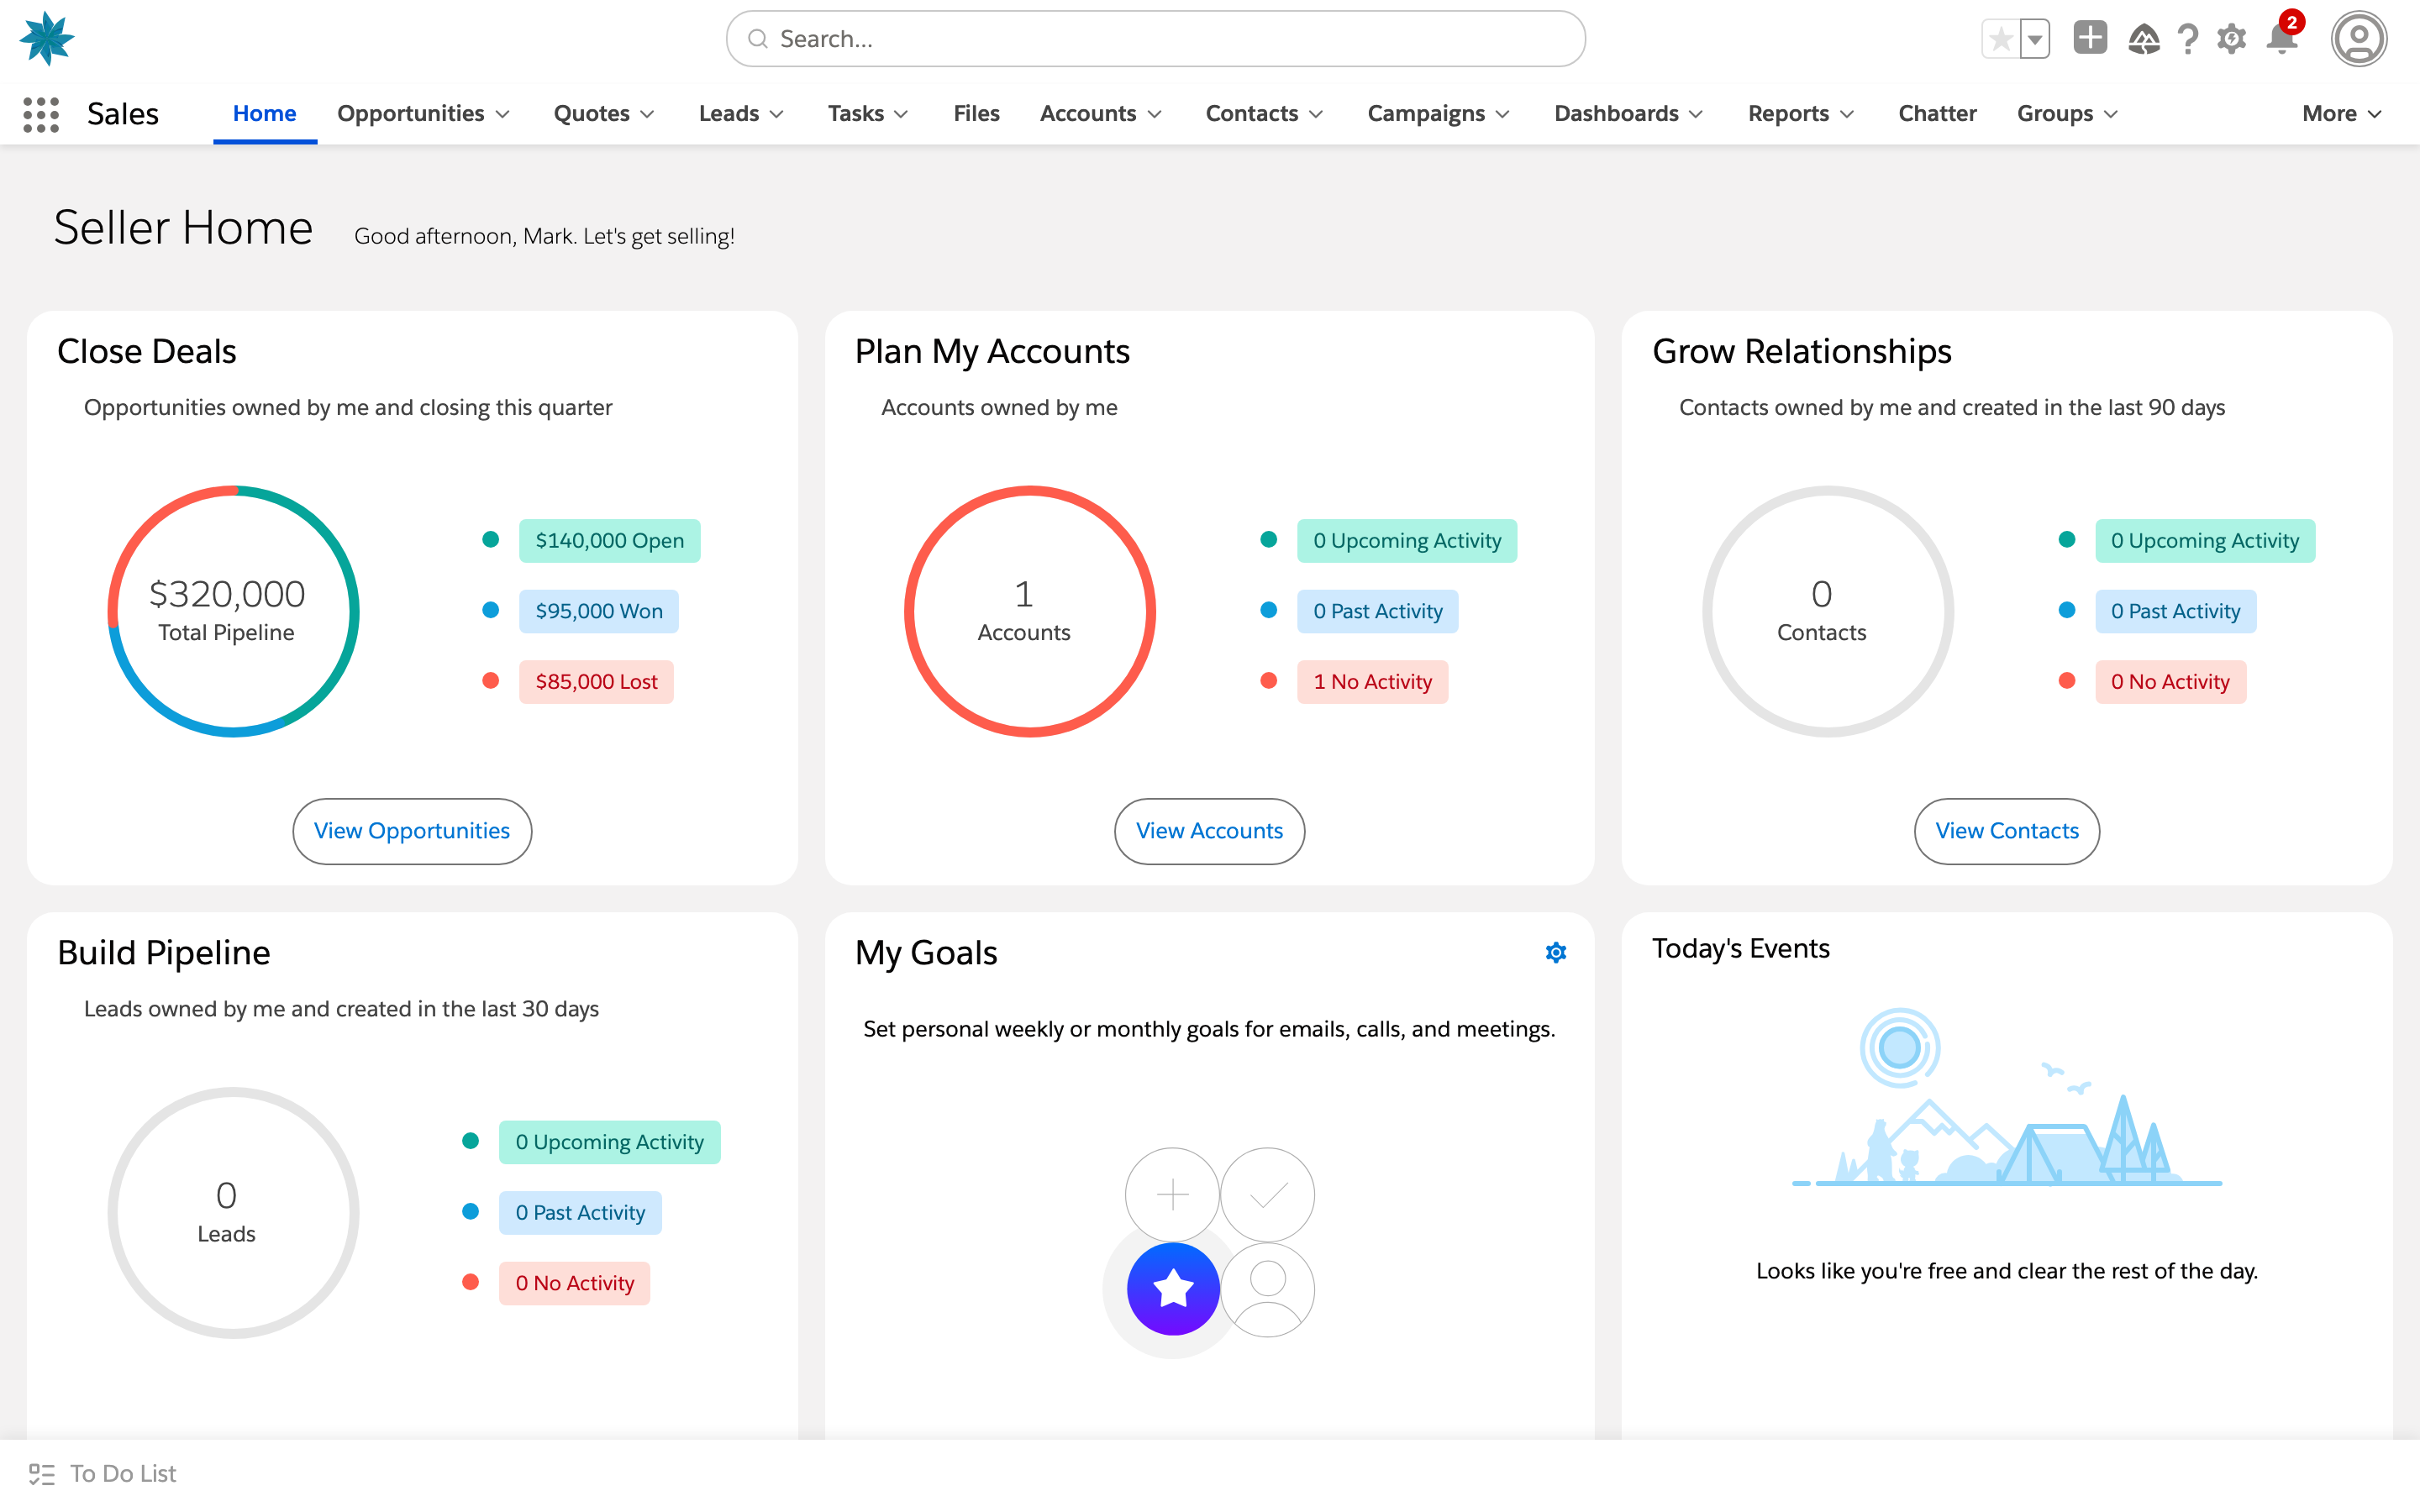Click the $140,000 Open badge
Viewport: 2420px width, 1512px height.
(609, 541)
